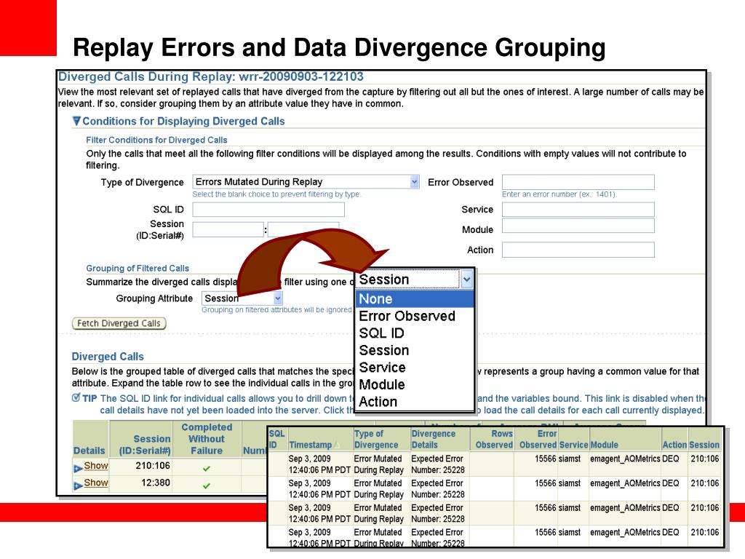Click the Error Observed input field

click(578, 182)
